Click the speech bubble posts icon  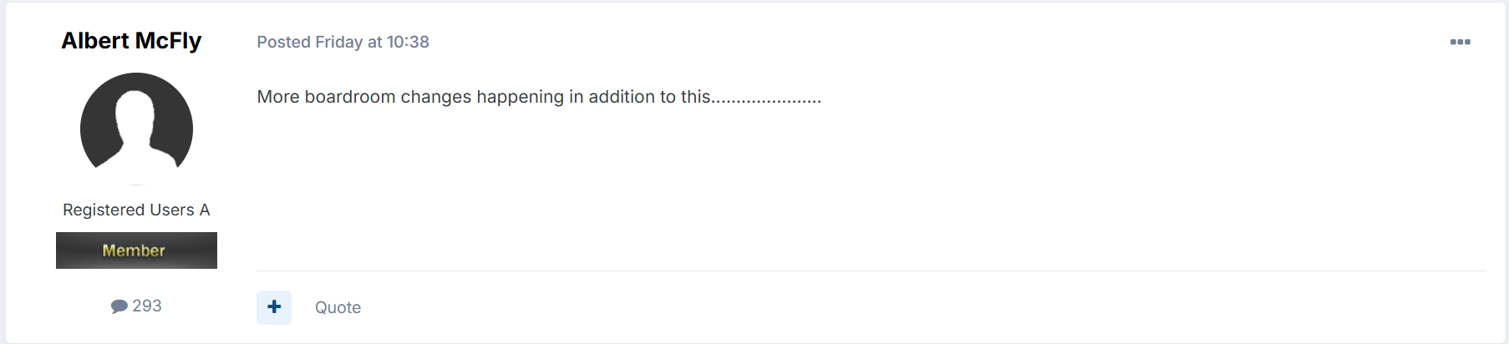119,306
